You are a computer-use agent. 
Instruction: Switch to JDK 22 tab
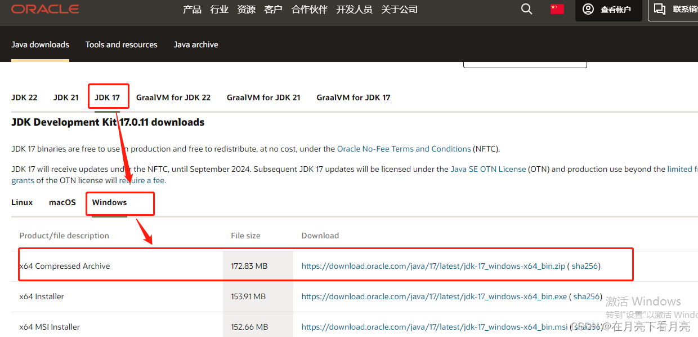click(x=24, y=97)
